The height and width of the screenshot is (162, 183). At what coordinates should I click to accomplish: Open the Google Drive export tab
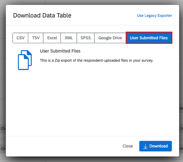tap(110, 38)
